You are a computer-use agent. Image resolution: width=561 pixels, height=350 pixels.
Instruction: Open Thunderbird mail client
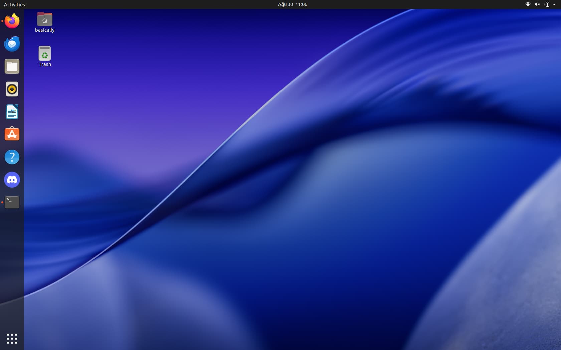pyautogui.click(x=12, y=44)
